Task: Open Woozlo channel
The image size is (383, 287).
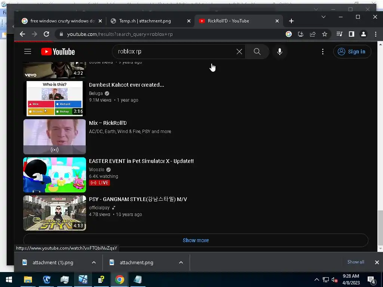Action: click(96, 169)
